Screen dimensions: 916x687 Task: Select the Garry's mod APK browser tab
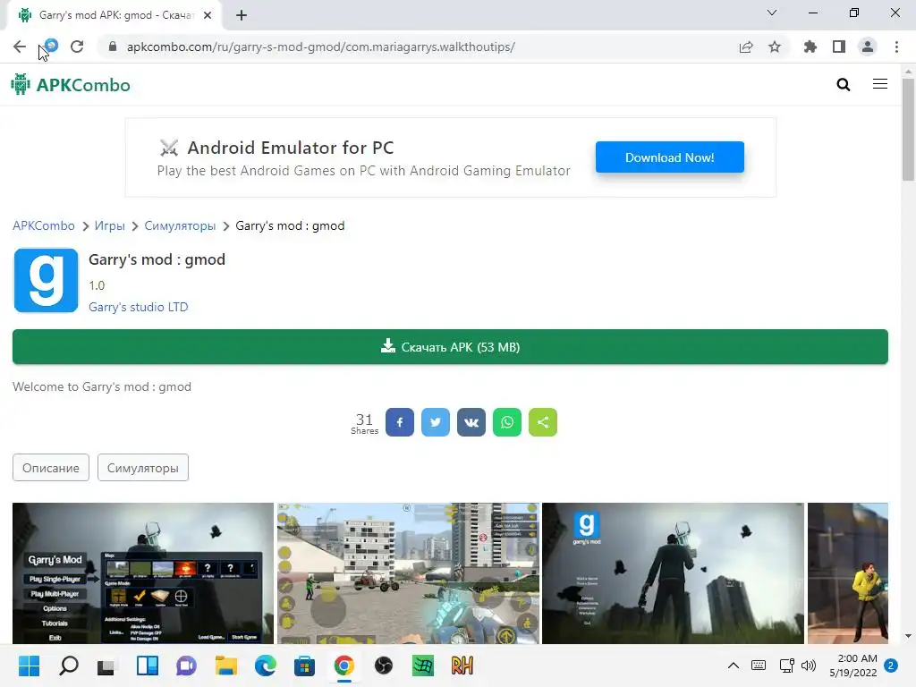point(114,15)
